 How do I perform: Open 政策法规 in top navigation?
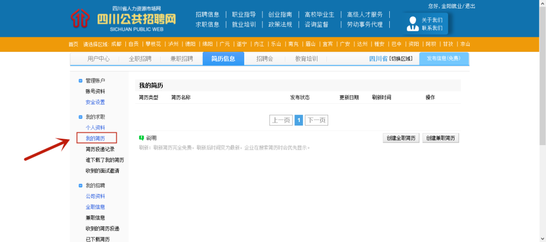tap(280, 25)
